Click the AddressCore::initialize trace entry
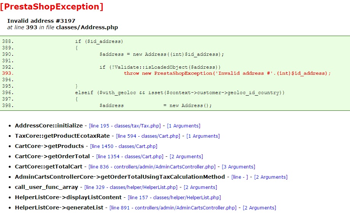Image resolution: width=350 pixels, height=214 pixels. [49, 126]
